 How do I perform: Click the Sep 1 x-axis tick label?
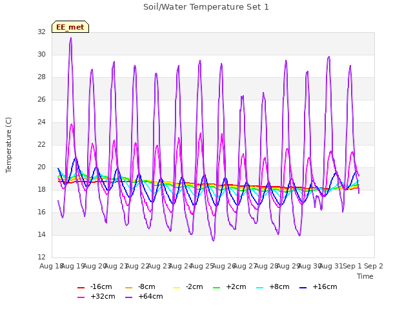(x=352, y=266)
